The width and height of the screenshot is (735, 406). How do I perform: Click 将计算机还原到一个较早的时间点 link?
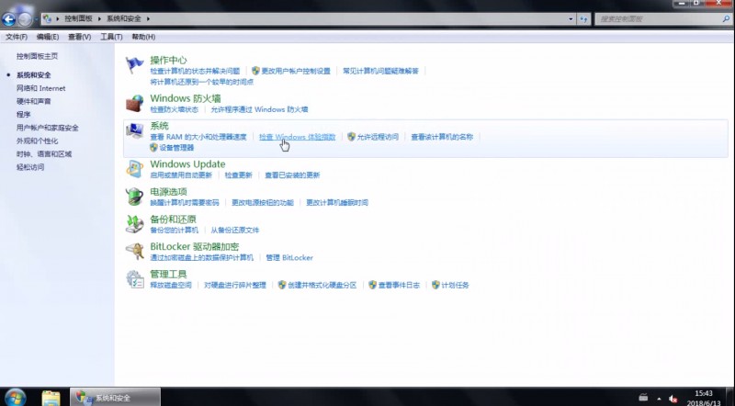202,82
